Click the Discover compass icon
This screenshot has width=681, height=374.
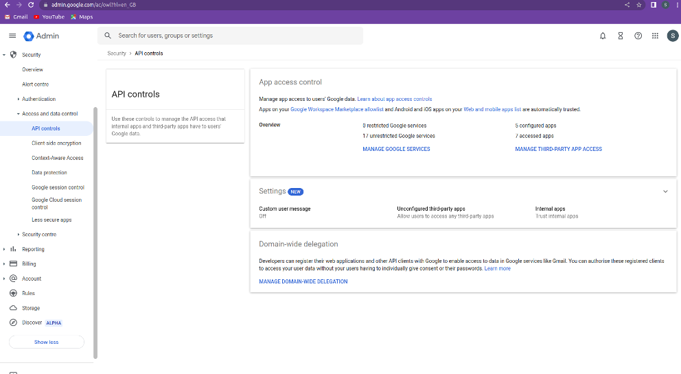[x=14, y=323]
